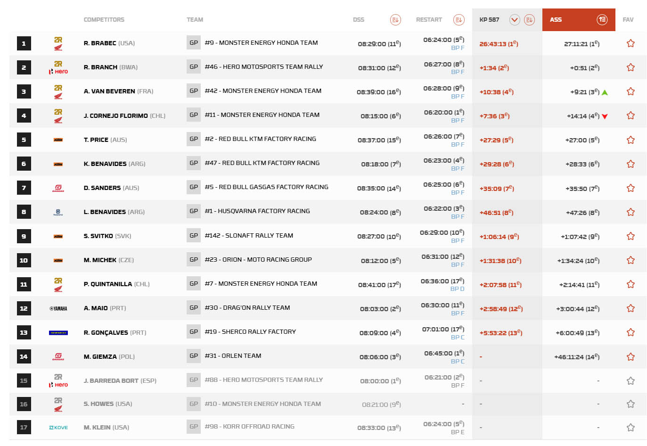647x446 pixels.
Task: Click position number 4 badge
Action: pos(24,116)
